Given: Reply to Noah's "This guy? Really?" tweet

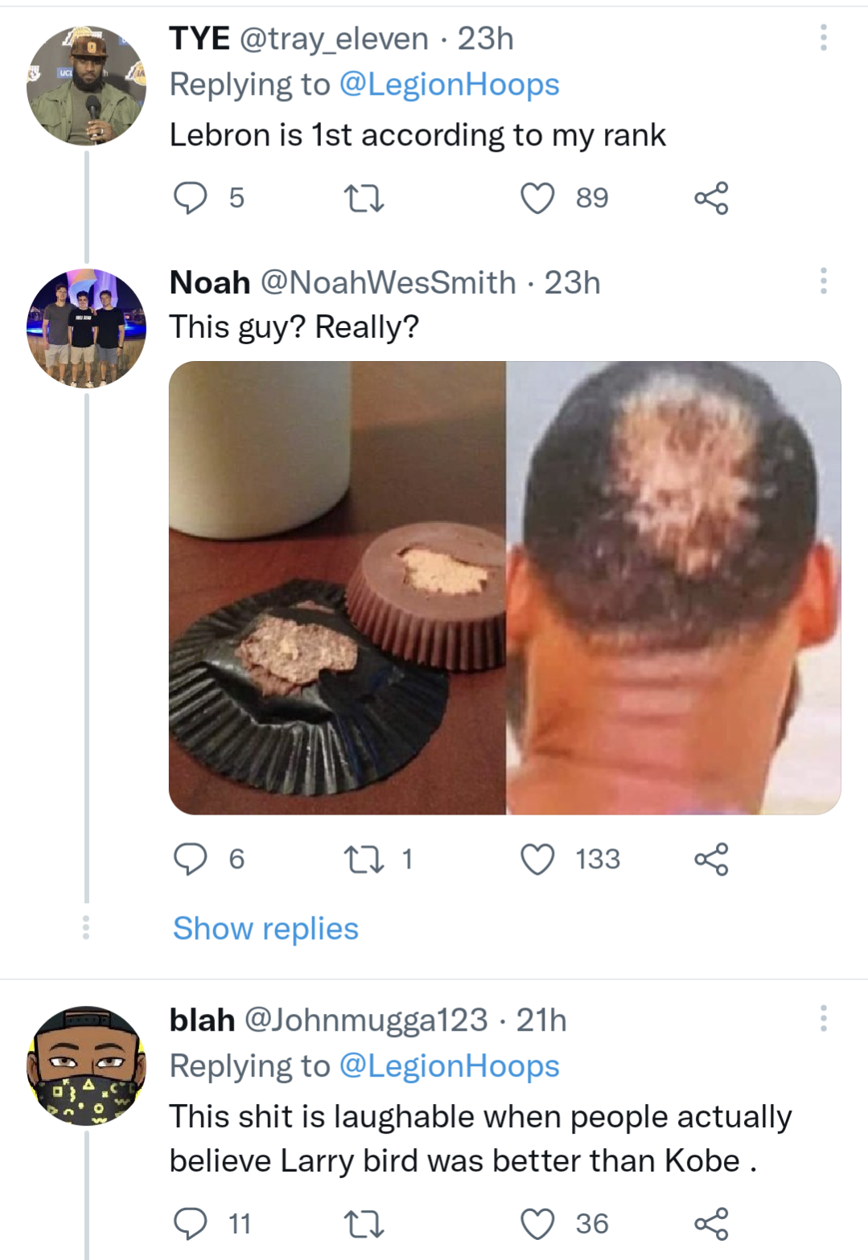Looking at the screenshot, I should [x=191, y=859].
